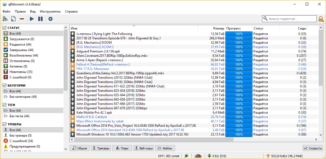Open options via the gear icon

pyautogui.click(x=51, y=19)
